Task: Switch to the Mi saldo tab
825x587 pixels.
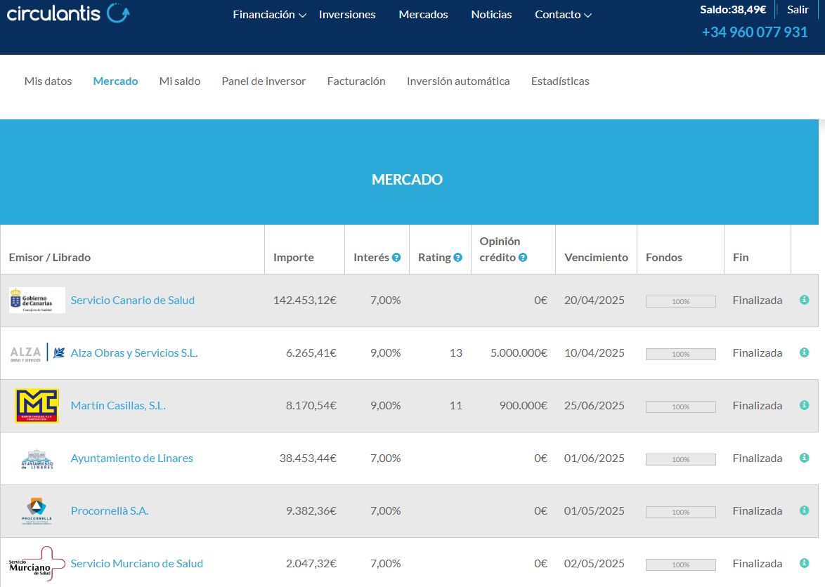Action: pos(180,81)
